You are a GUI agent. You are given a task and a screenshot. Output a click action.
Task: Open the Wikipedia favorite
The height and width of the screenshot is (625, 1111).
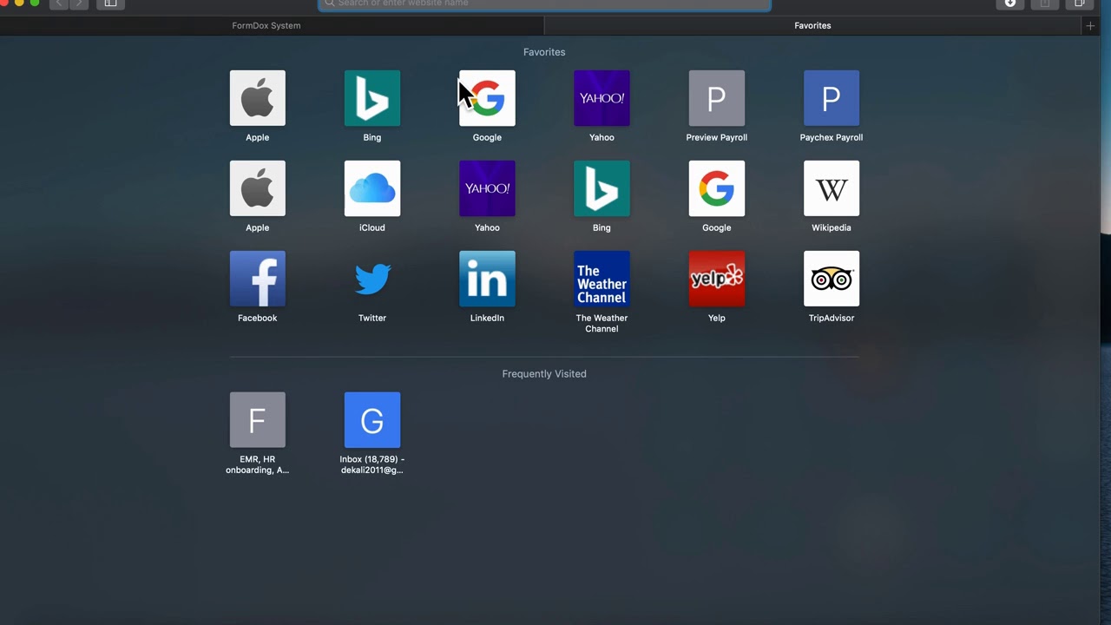831,188
